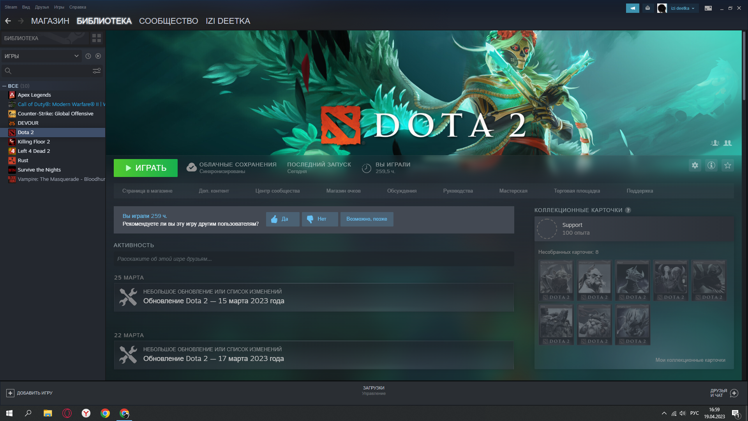Open МАГАЗИН menu tab

pos(50,21)
